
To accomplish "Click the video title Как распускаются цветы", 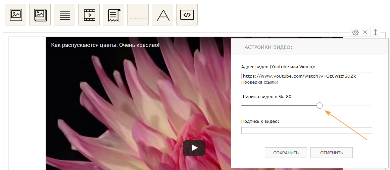I will pyautogui.click(x=105, y=45).
